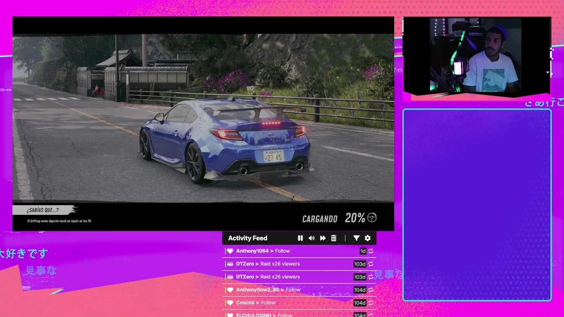Click the drifting tip text about Japan
The image size is (564, 317).
pos(59,221)
